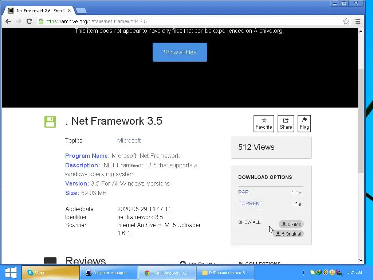The image size is (373, 280).
Task: Click the red S tray icon
Action: tap(339, 272)
